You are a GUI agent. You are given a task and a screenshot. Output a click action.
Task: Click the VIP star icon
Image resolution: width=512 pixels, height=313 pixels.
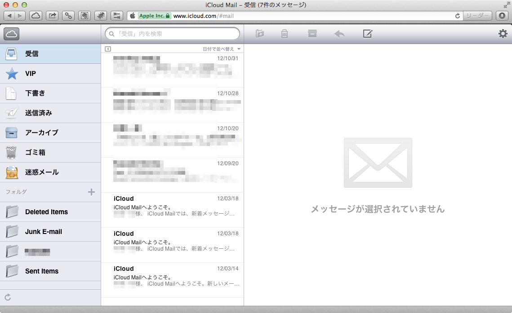(12, 74)
